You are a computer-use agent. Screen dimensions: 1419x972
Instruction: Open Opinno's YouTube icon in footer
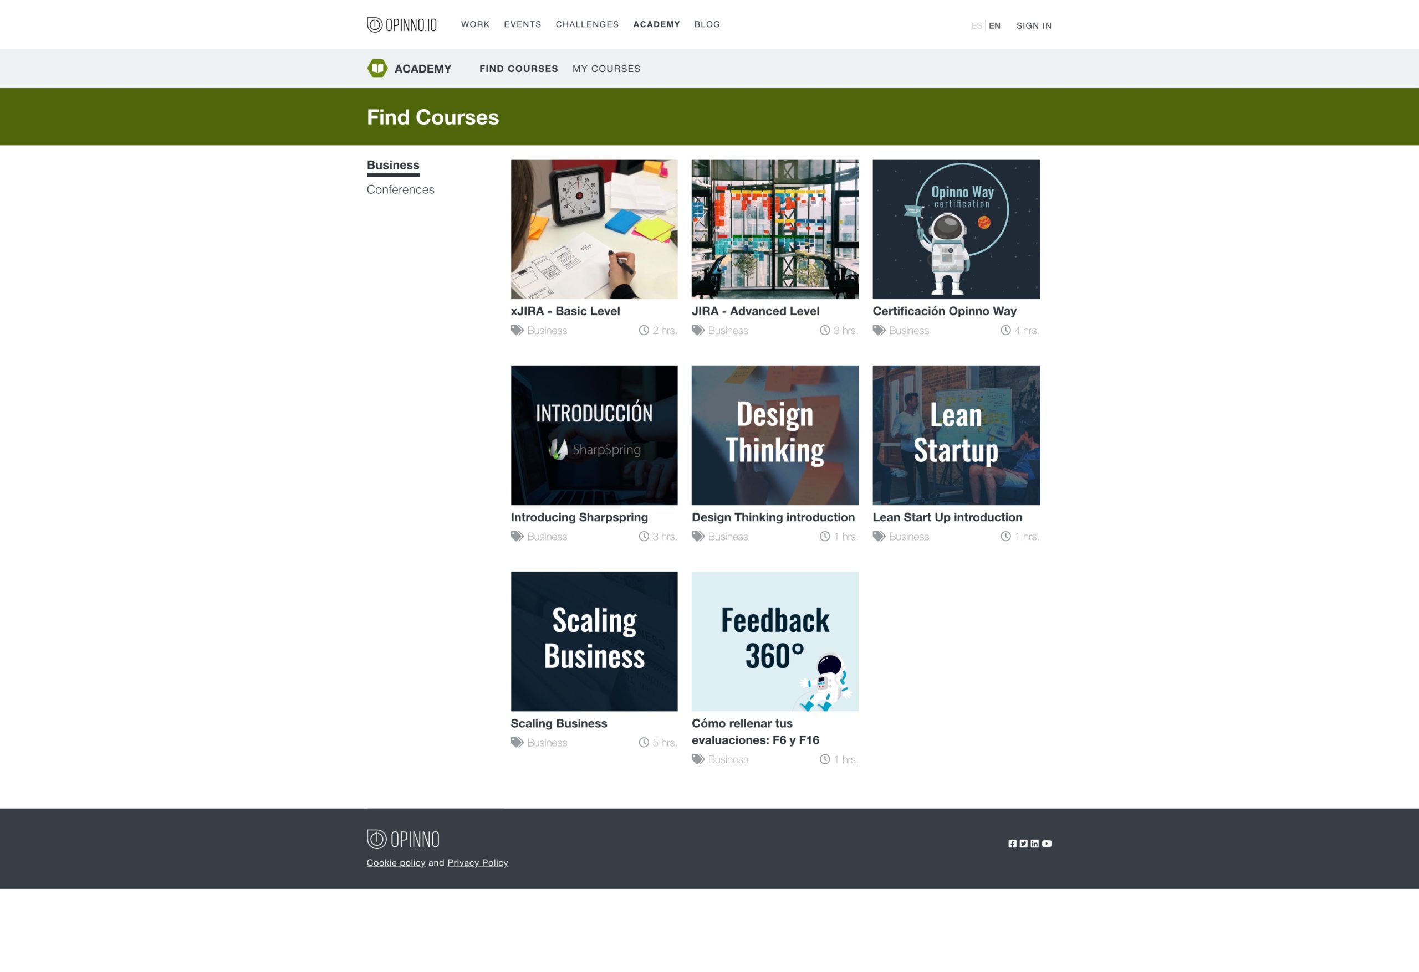[x=1047, y=844]
